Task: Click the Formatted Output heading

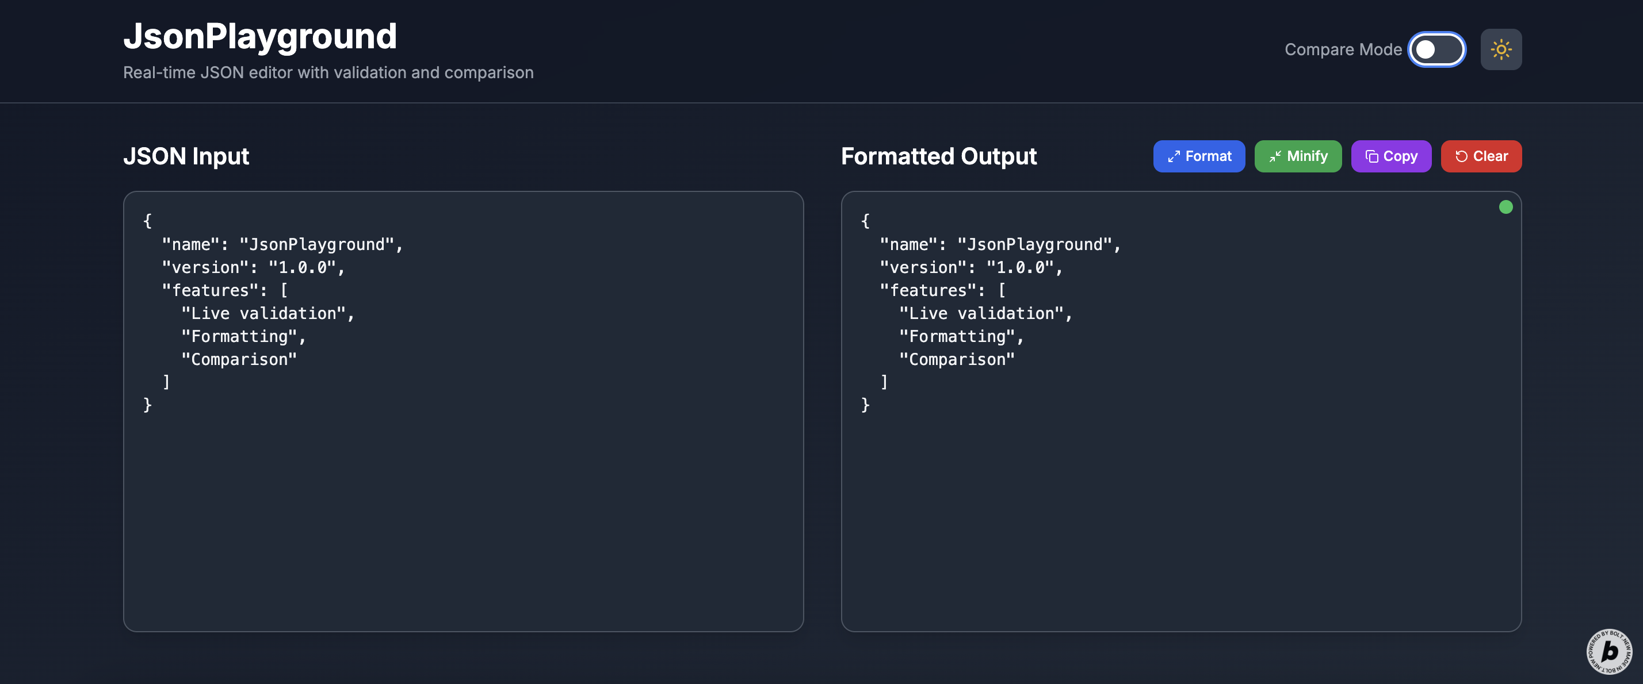Action: tap(938, 157)
